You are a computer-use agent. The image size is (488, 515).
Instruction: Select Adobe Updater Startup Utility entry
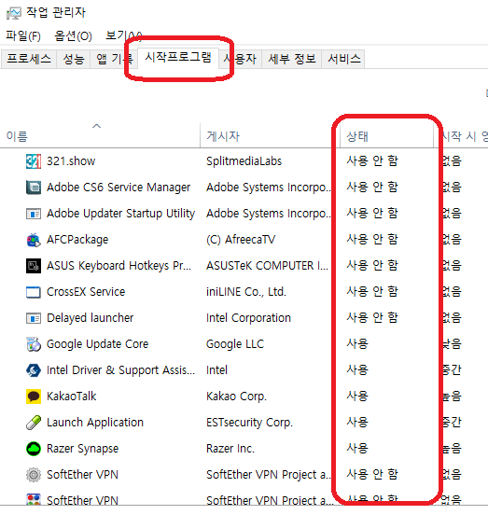pyautogui.click(x=121, y=214)
